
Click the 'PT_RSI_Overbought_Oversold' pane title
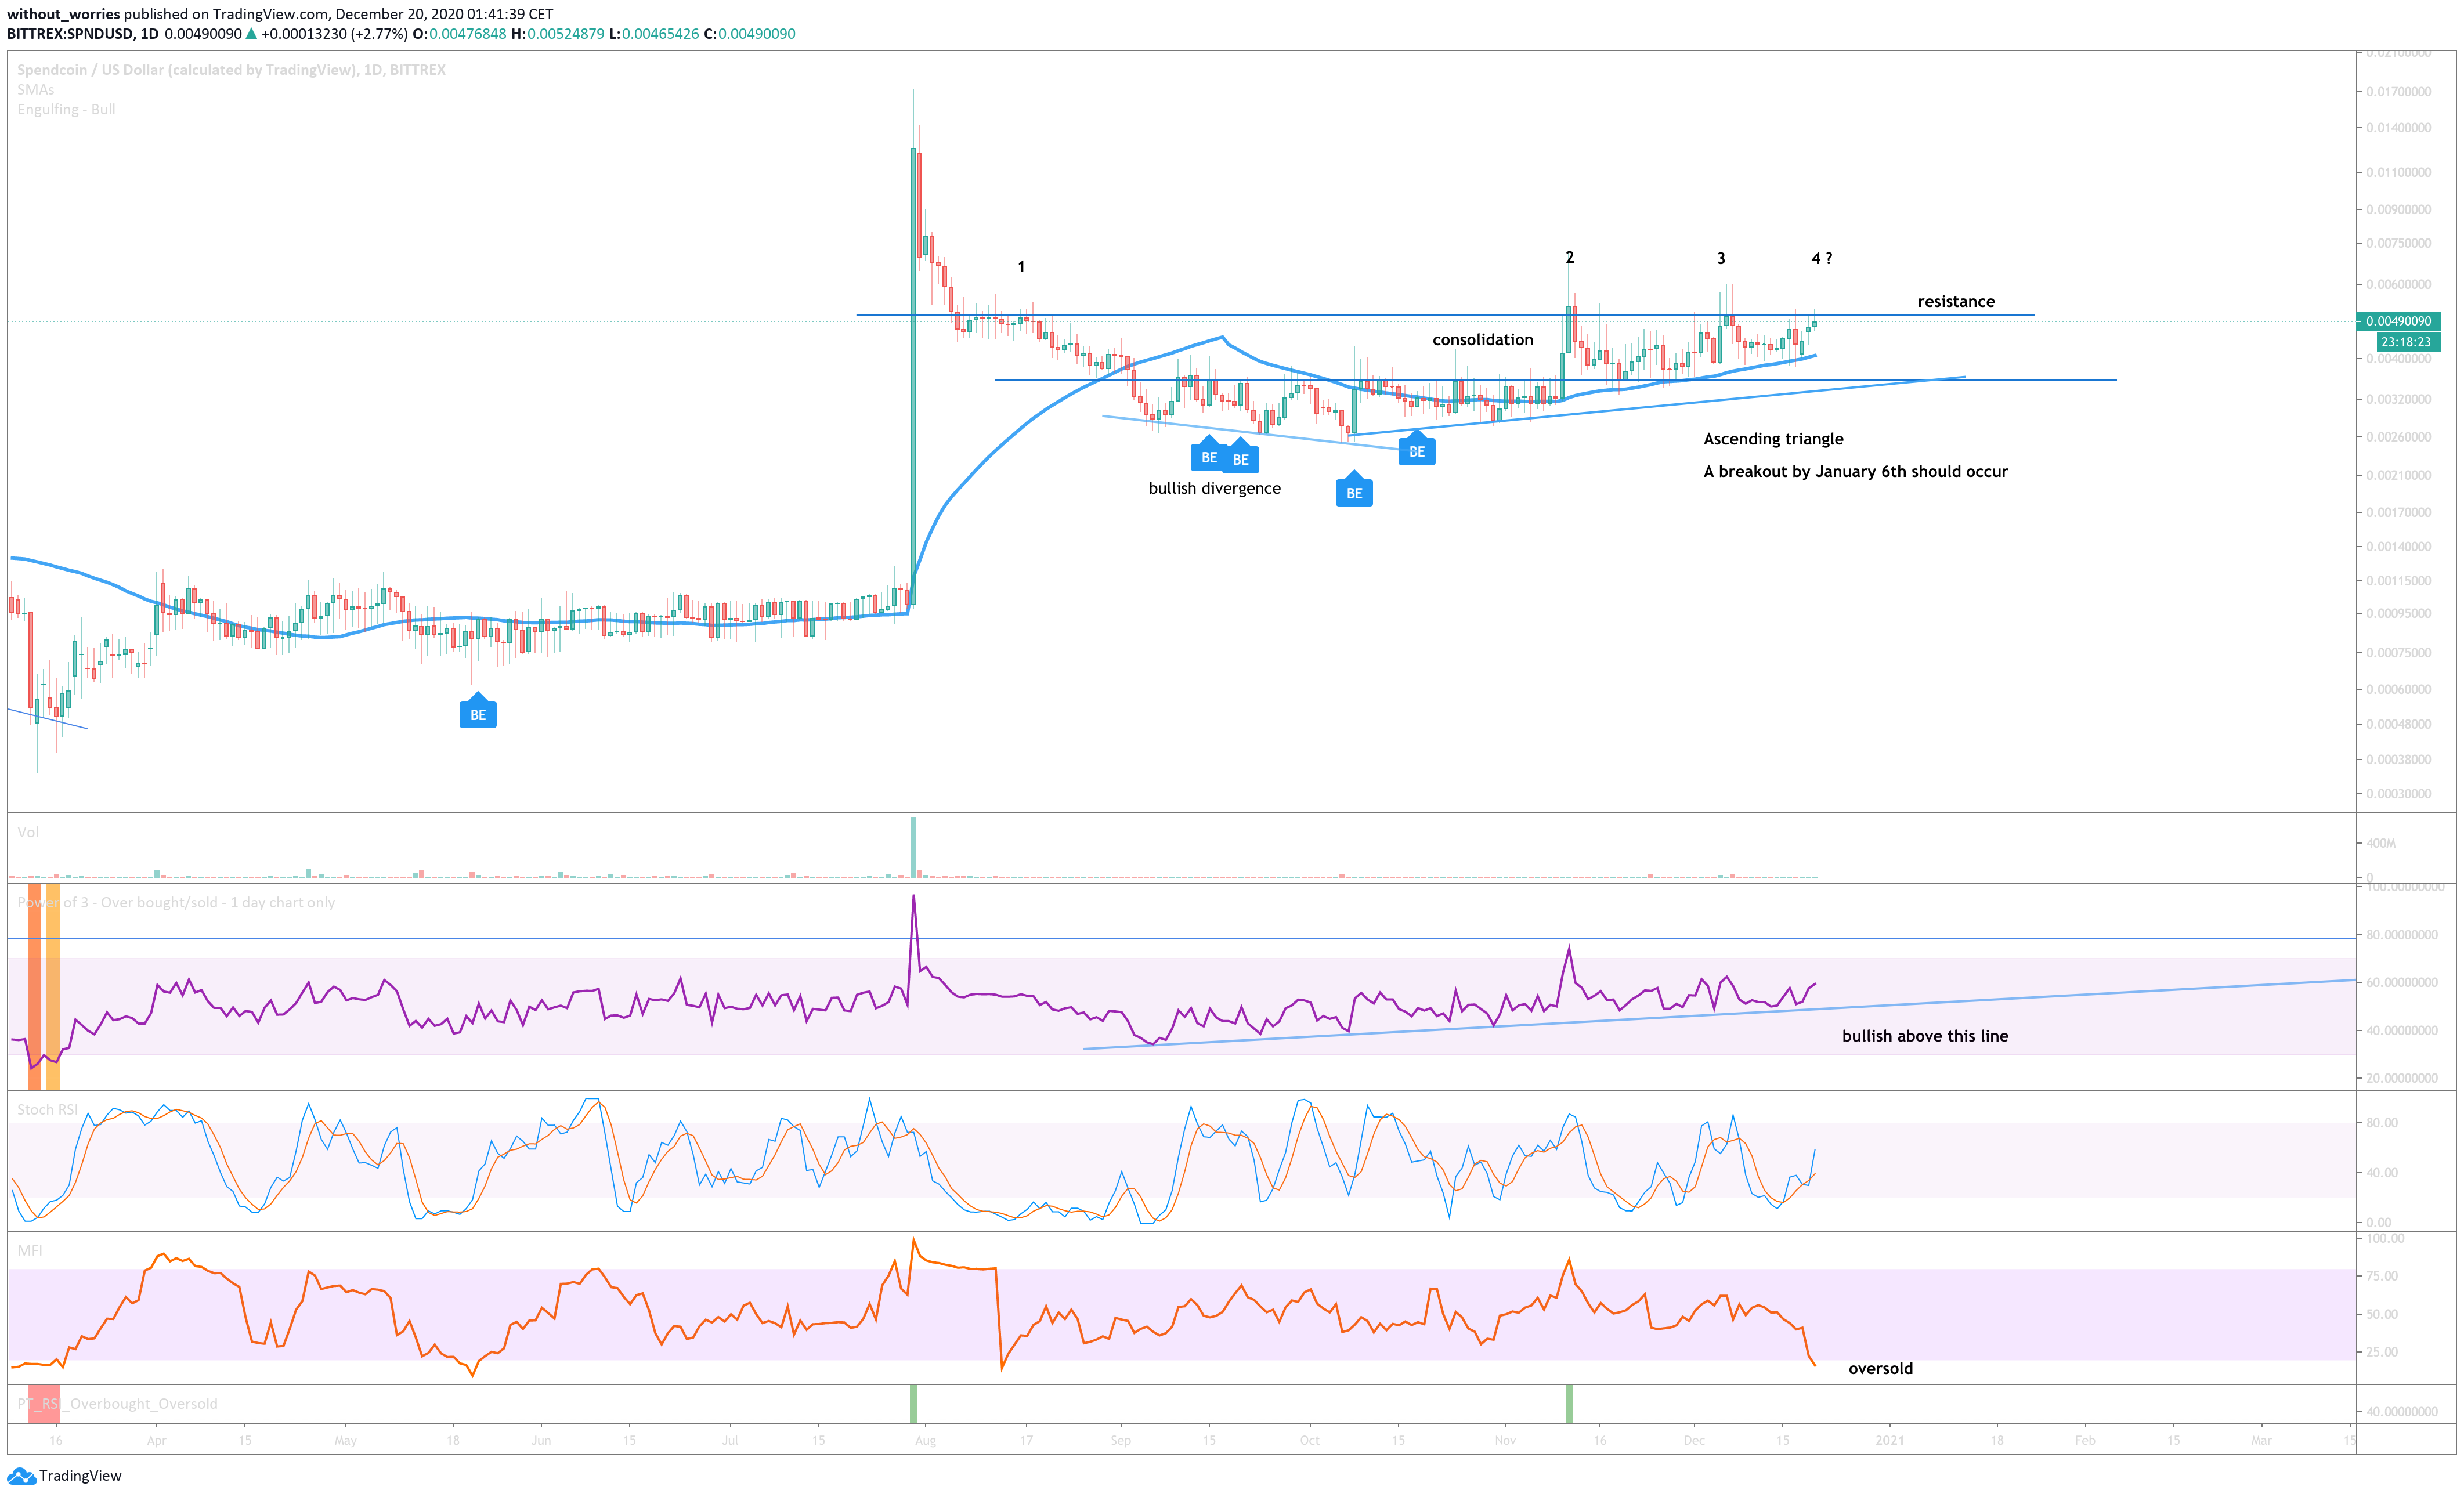(x=117, y=1403)
